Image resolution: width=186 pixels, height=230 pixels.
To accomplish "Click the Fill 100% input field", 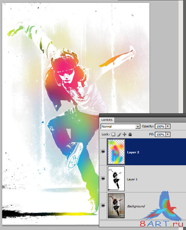I will pos(160,134).
